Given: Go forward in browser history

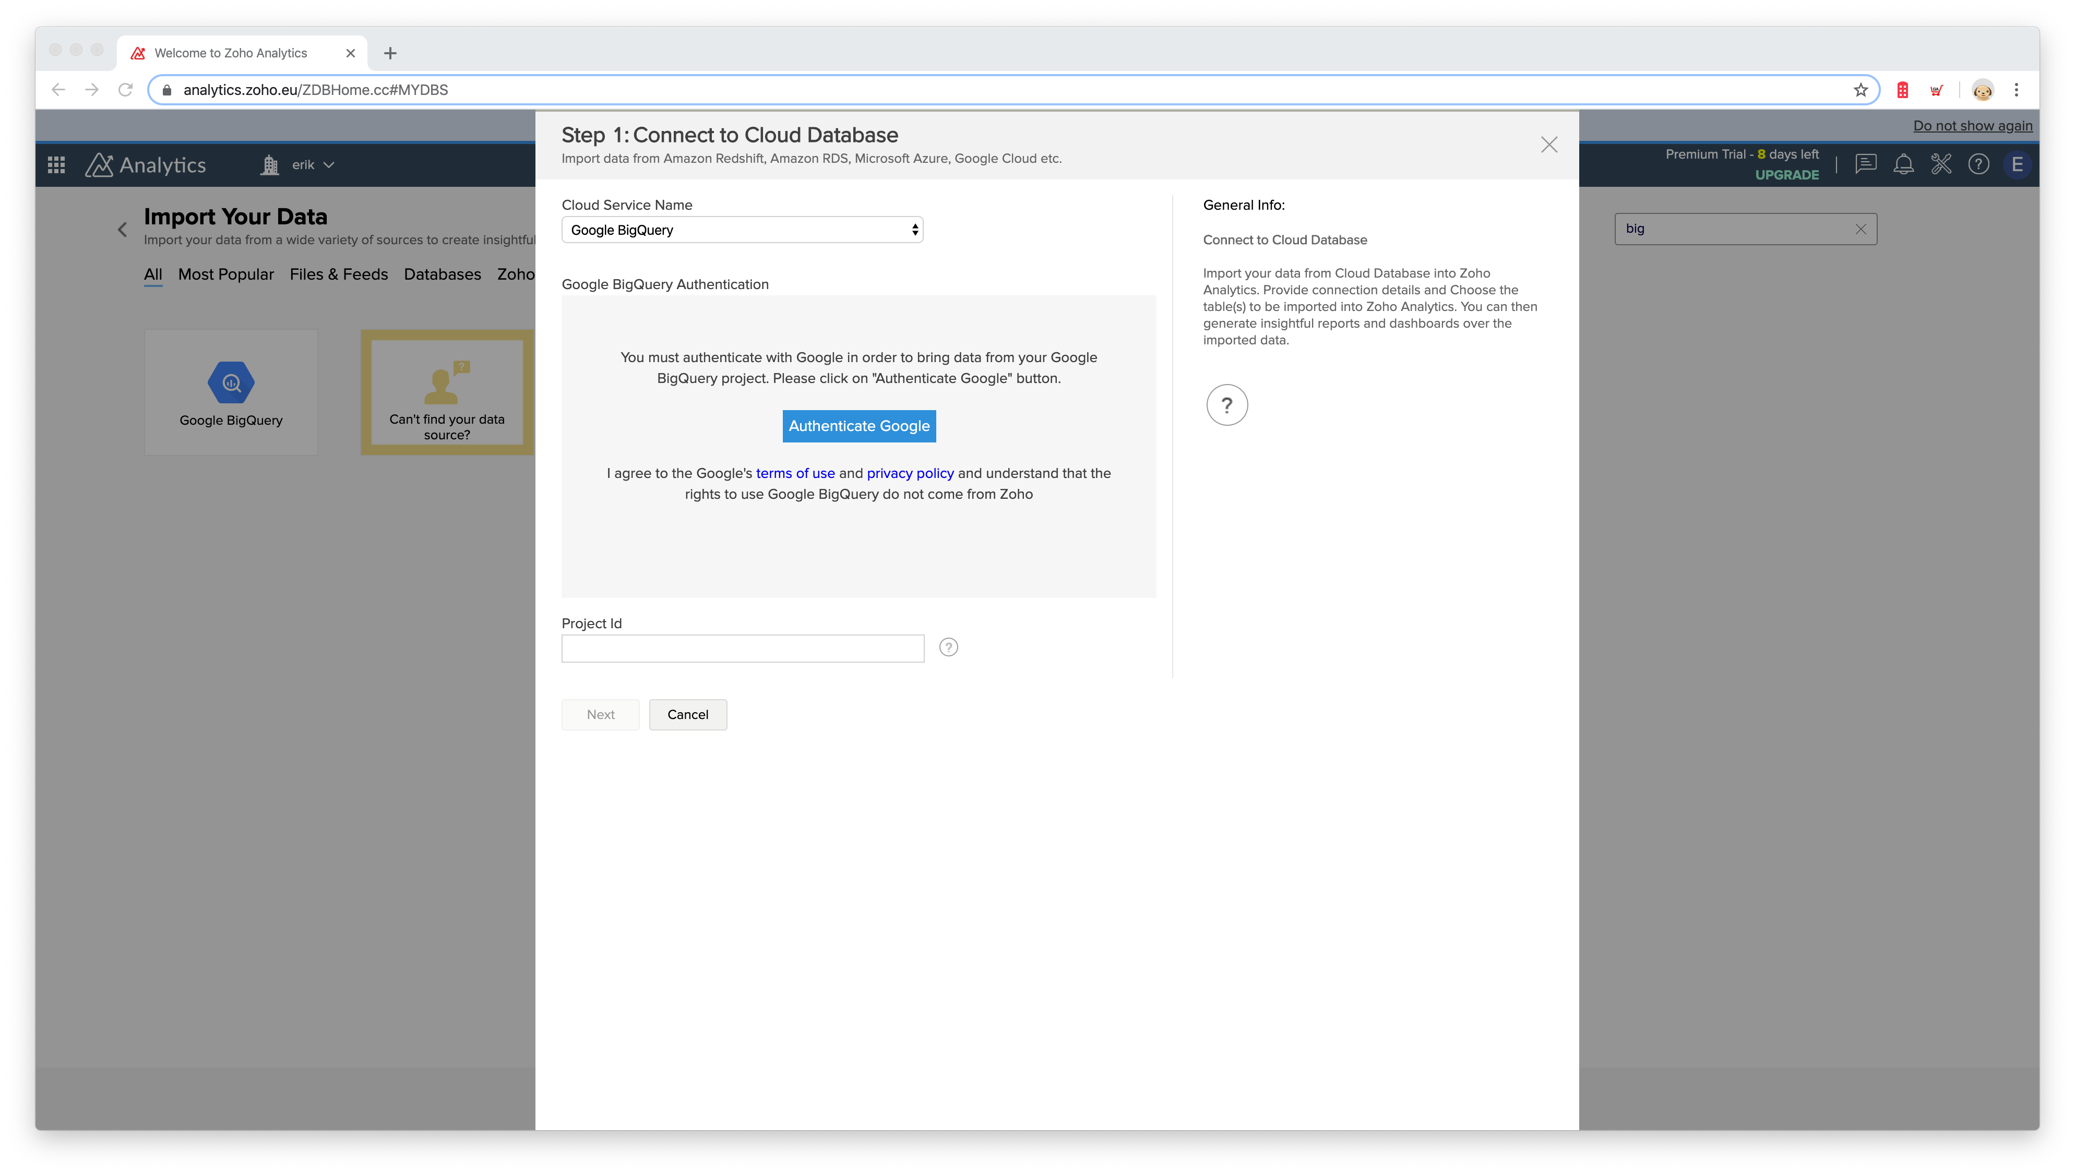Looking at the screenshot, I should point(92,90).
